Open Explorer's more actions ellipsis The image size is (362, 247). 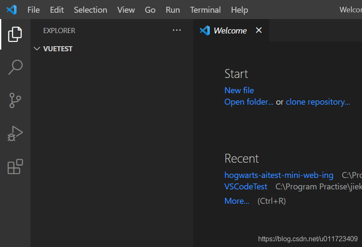177,31
